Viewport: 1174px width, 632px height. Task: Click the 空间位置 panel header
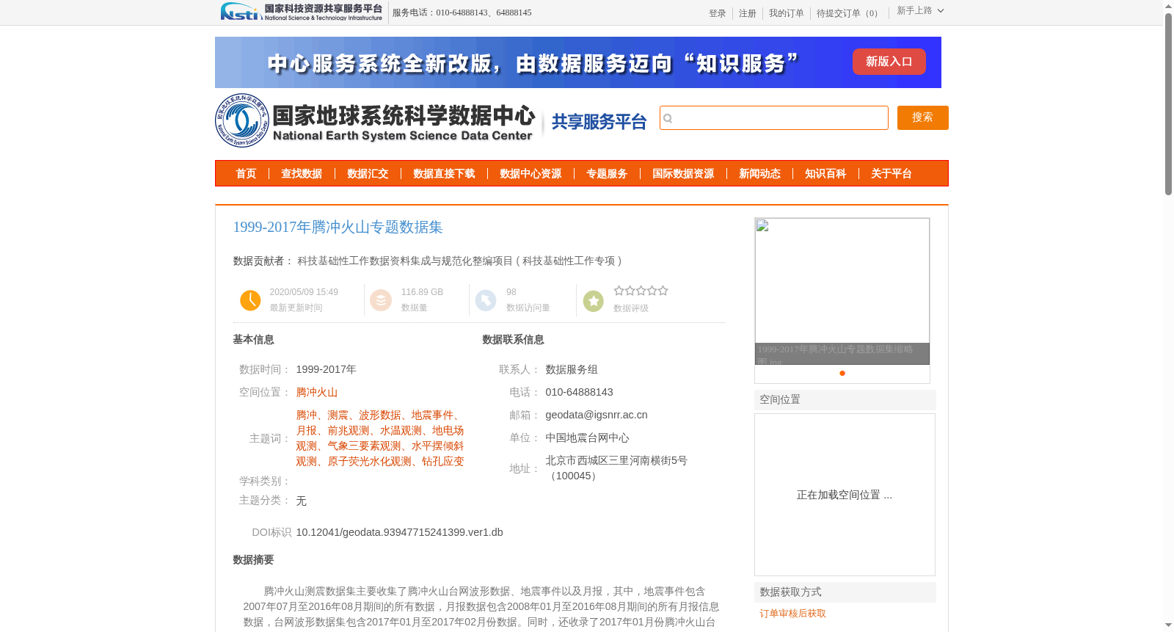click(845, 399)
